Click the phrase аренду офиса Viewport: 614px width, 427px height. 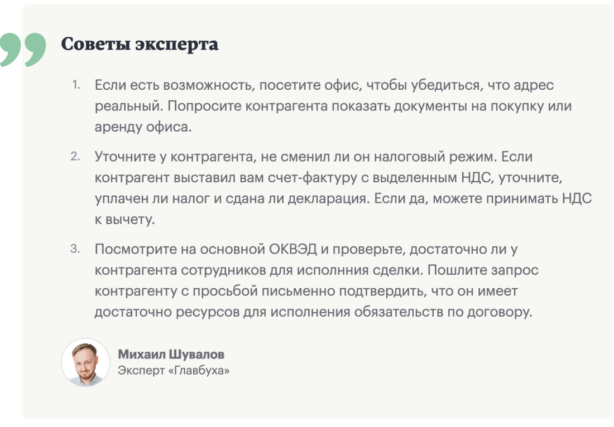(142, 127)
